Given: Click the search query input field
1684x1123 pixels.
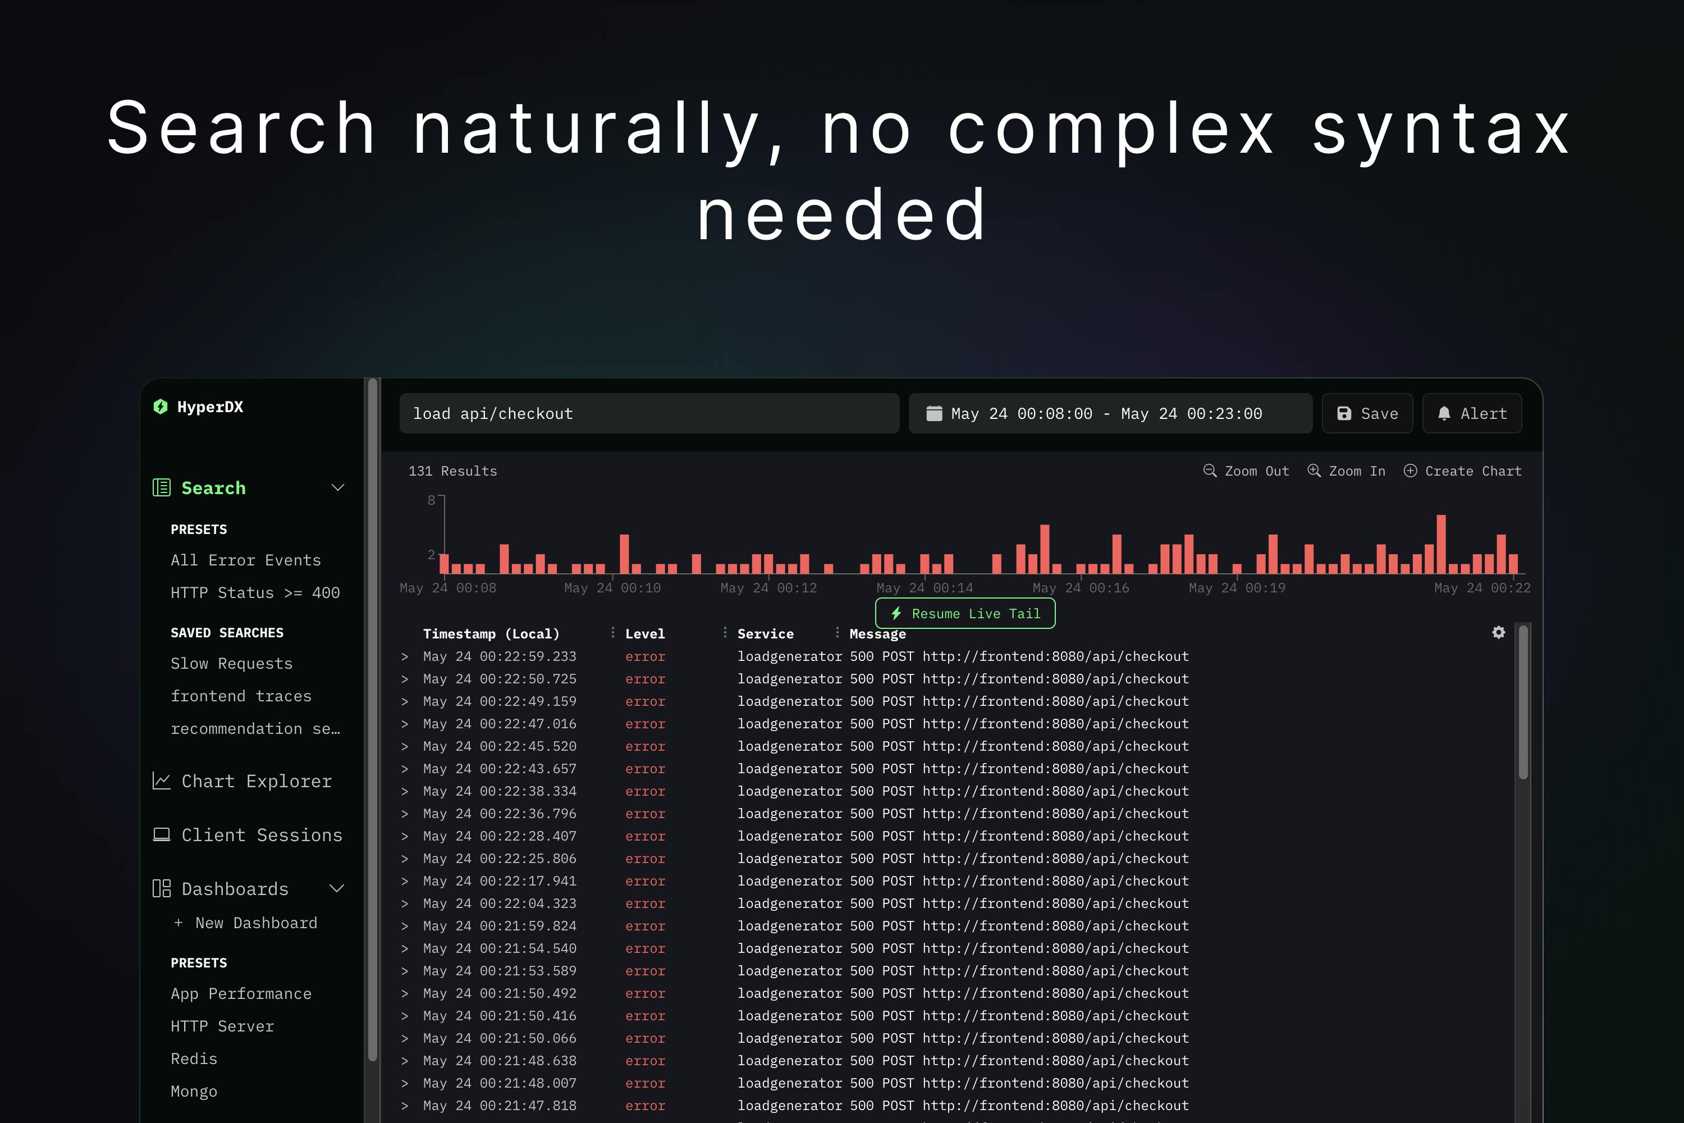Looking at the screenshot, I should click(x=649, y=413).
